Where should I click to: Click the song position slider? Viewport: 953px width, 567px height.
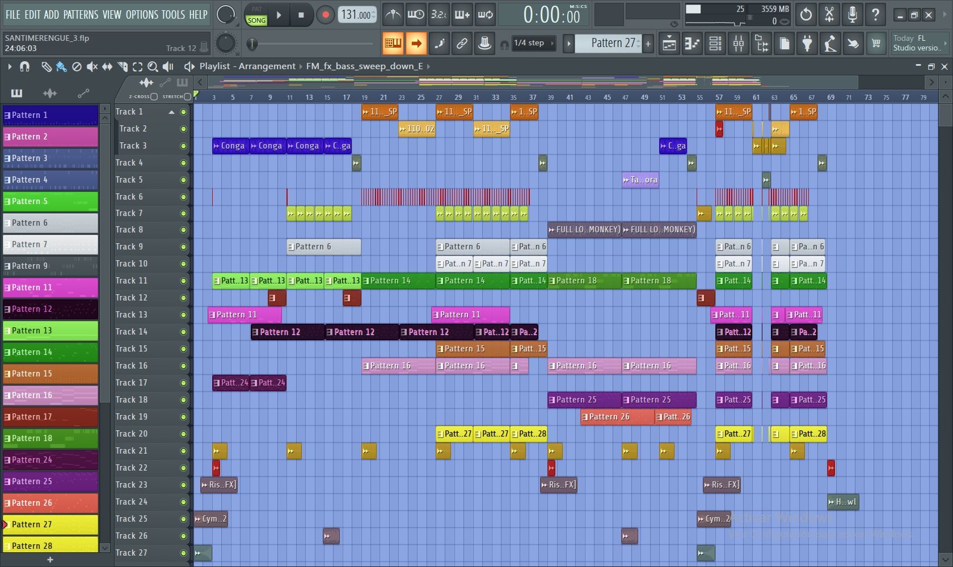point(252,44)
